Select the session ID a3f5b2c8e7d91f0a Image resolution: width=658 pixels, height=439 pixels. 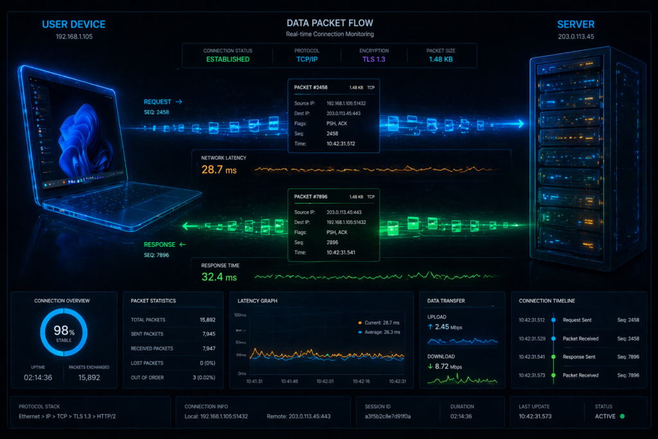click(387, 417)
